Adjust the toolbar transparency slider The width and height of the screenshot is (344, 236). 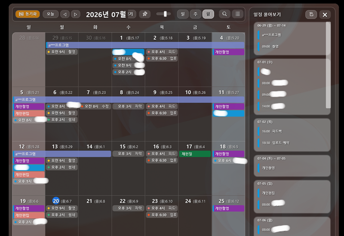pyautogui.click(x=164, y=14)
